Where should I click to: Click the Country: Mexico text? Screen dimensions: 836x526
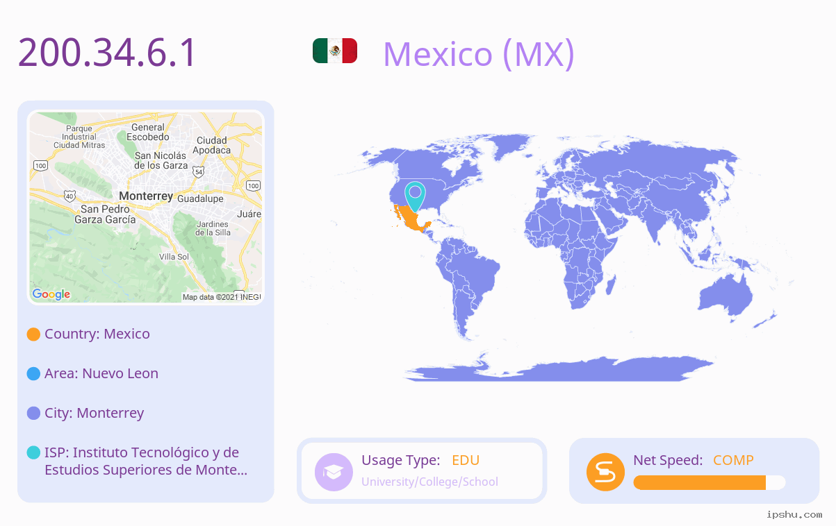pyautogui.click(x=97, y=334)
